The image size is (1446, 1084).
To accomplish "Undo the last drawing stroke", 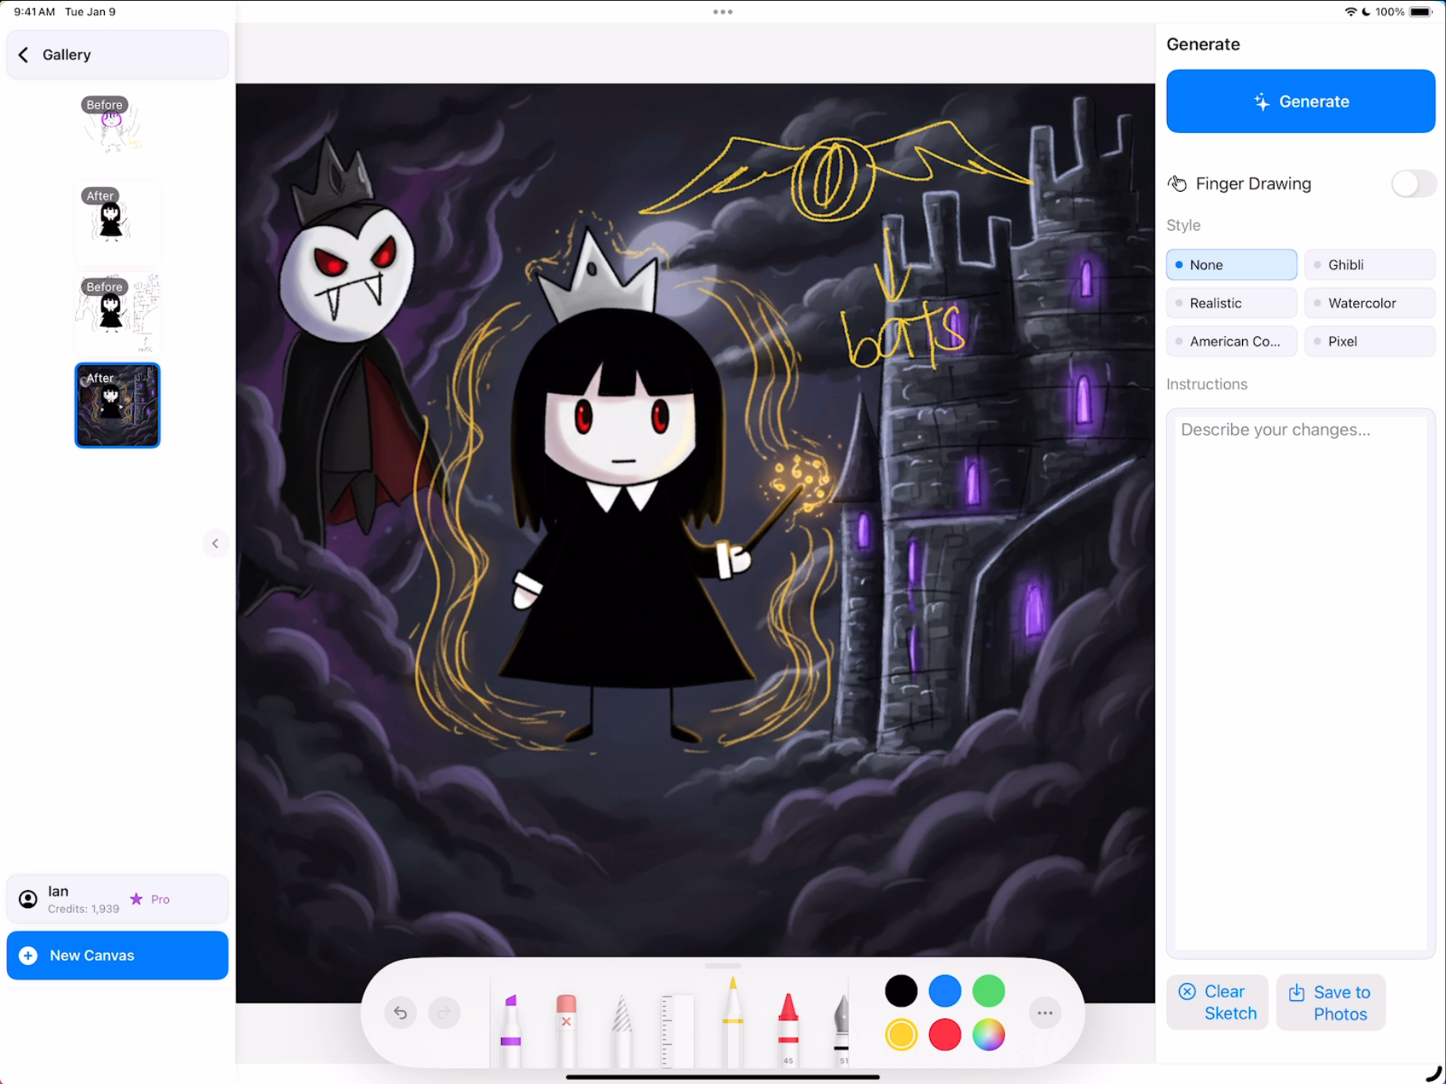I will [x=400, y=1013].
